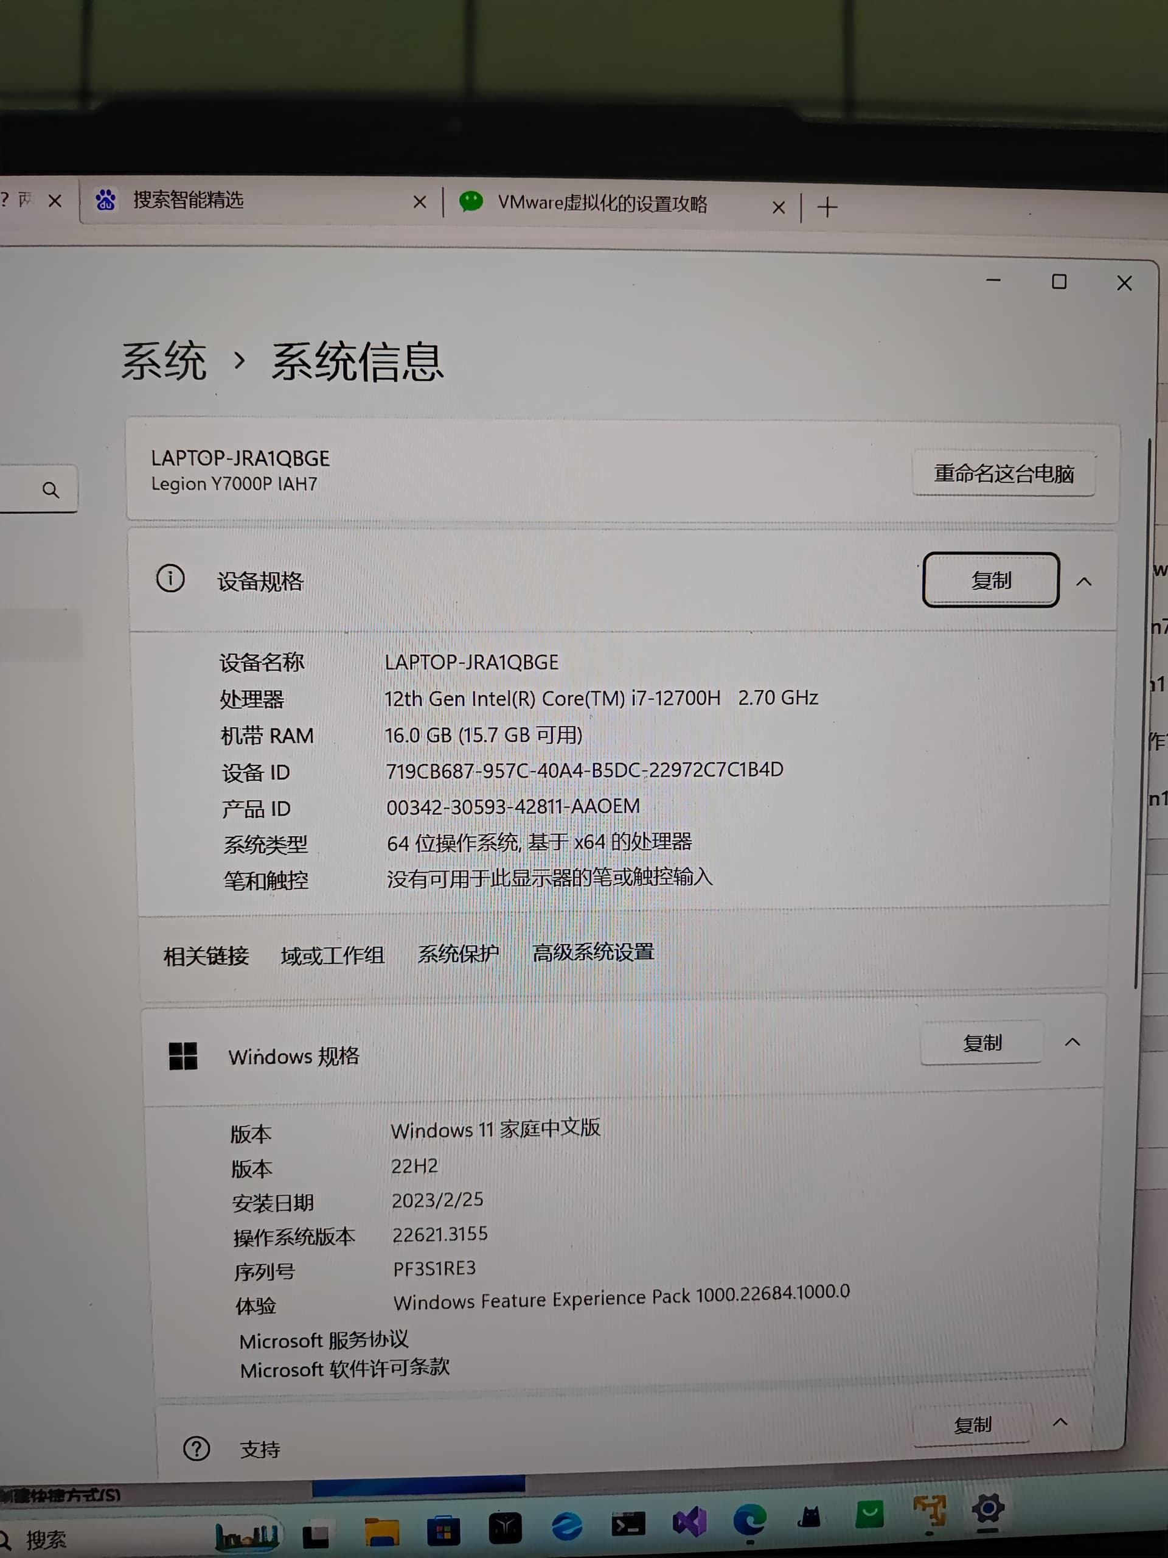The image size is (1168, 1558).
Task: Launch Microsoft Store from the taskbar
Action: point(443,1531)
